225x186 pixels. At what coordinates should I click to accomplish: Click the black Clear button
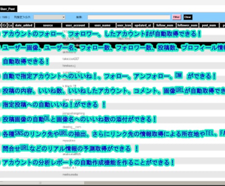tap(188, 17)
